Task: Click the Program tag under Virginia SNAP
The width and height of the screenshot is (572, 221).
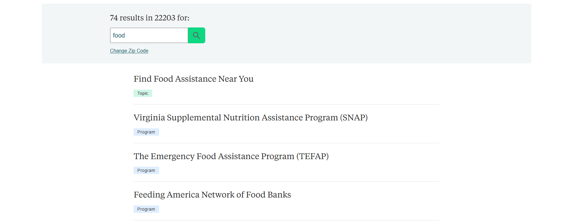Action: point(146,132)
